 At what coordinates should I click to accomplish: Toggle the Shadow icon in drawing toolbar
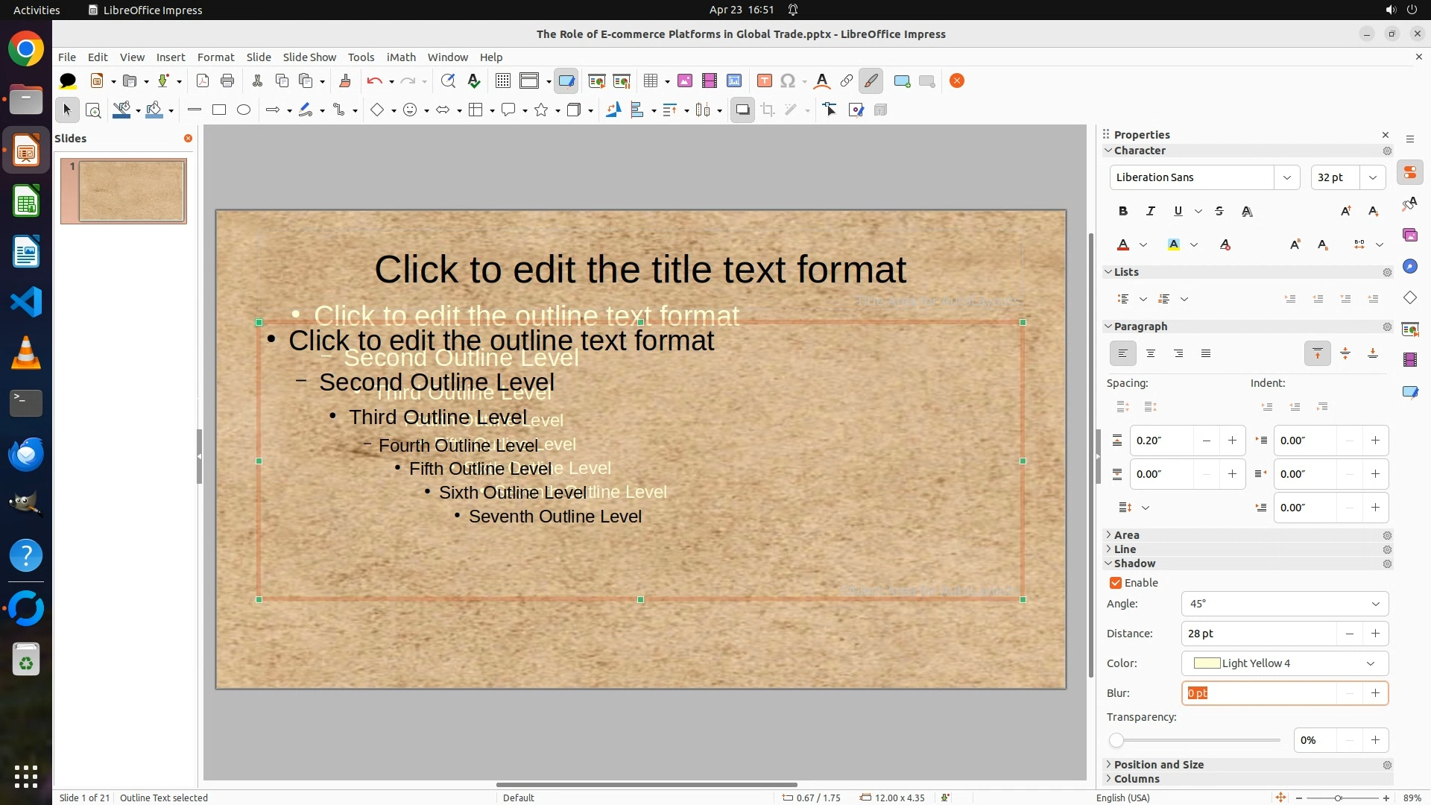click(x=742, y=110)
